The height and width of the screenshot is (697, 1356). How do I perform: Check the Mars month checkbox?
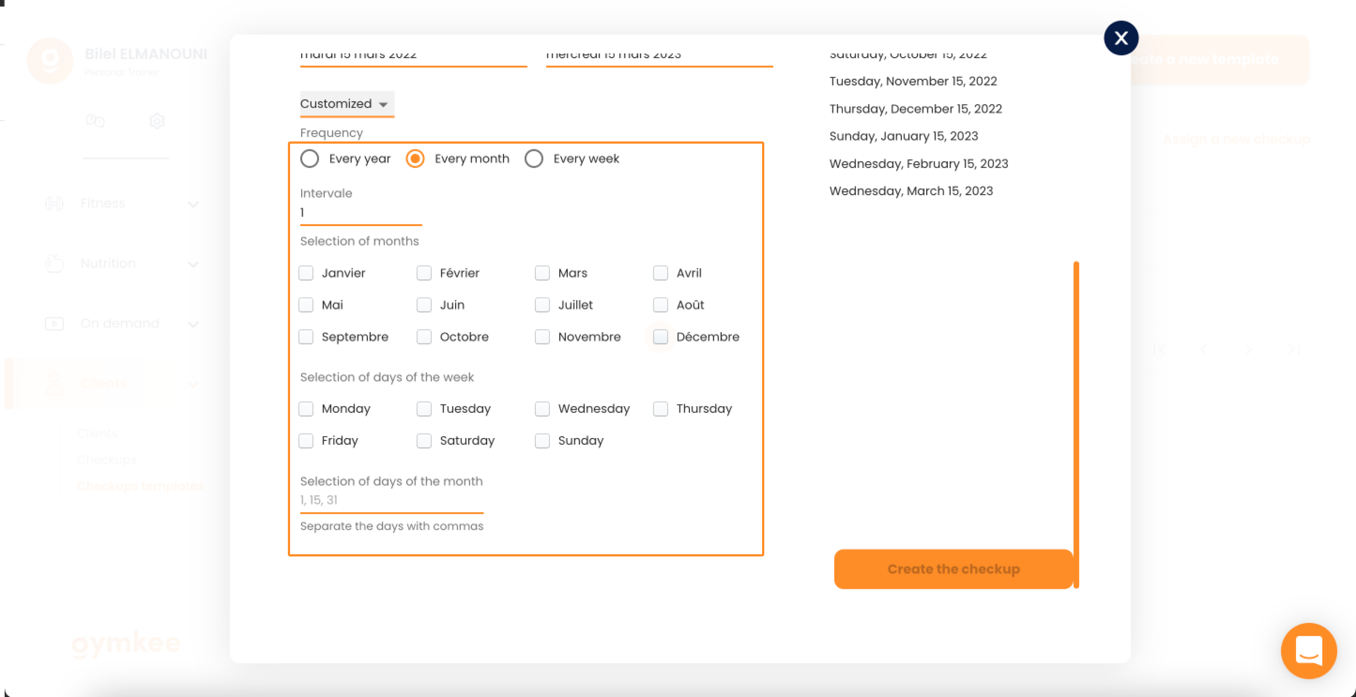542,273
